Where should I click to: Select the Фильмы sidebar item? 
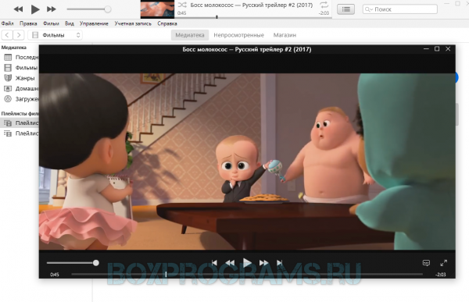tap(20, 68)
